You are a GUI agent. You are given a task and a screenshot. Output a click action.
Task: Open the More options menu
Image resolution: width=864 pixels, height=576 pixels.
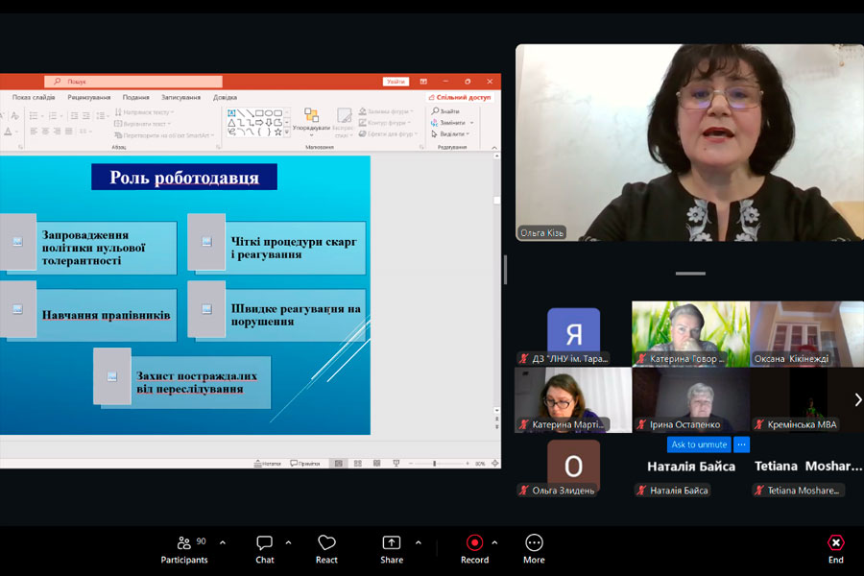pos(534,549)
